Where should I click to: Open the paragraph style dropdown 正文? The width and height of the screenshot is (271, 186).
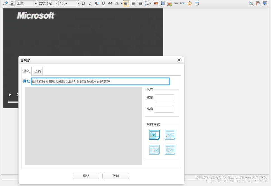coord(26,3)
